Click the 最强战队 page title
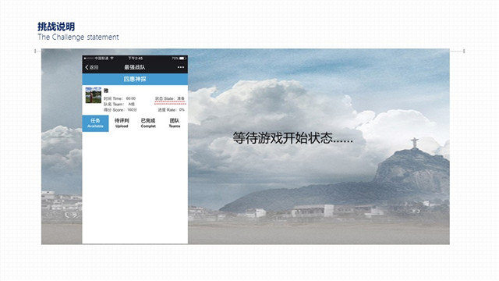 coord(135,67)
